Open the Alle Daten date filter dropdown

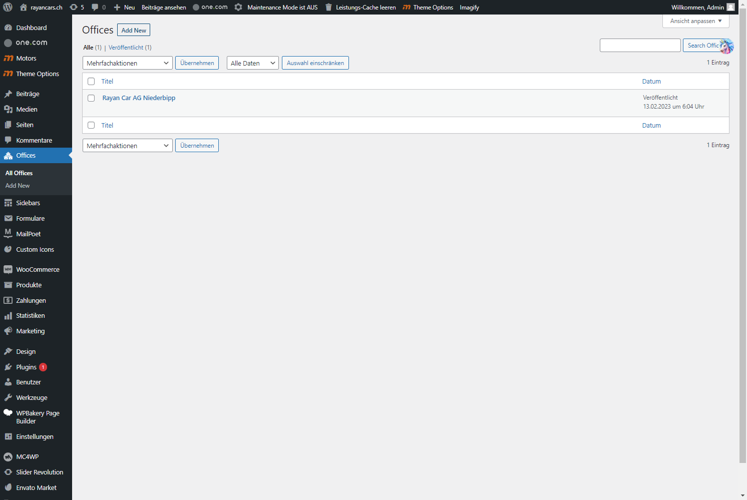[253, 63]
